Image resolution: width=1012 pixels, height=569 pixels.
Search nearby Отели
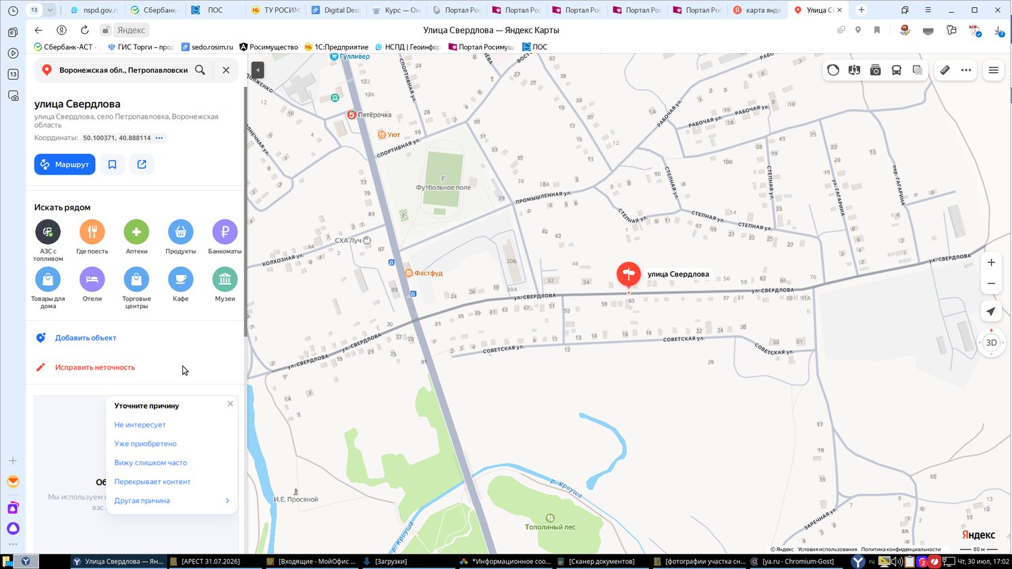pyautogui.click(x=92, y=284)
